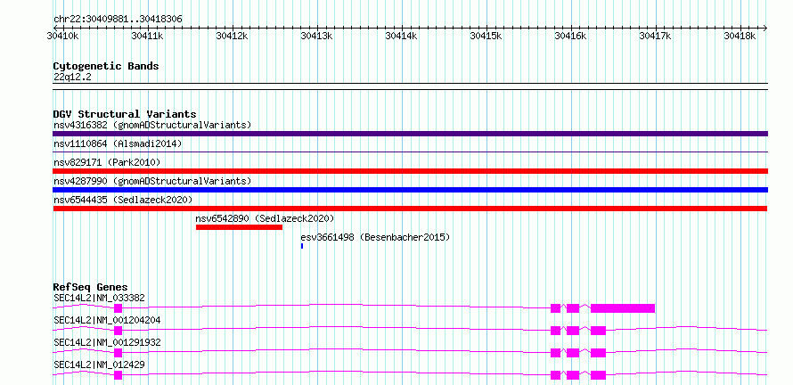Select the RefSeq Genes track title
This screenshot has height=385, width=793.
point(91,287)
